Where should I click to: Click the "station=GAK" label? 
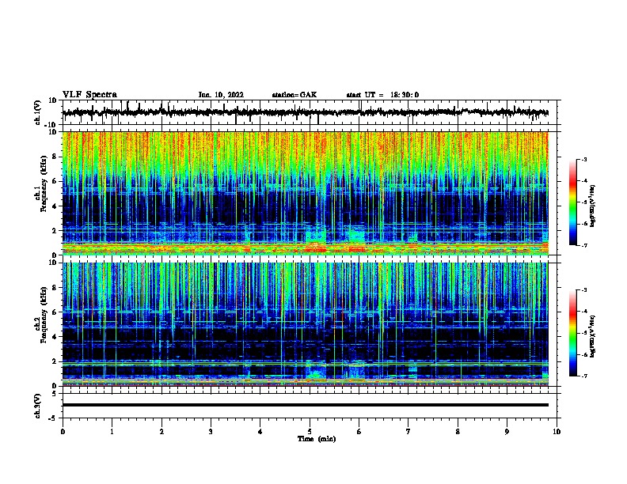[294, 95]
